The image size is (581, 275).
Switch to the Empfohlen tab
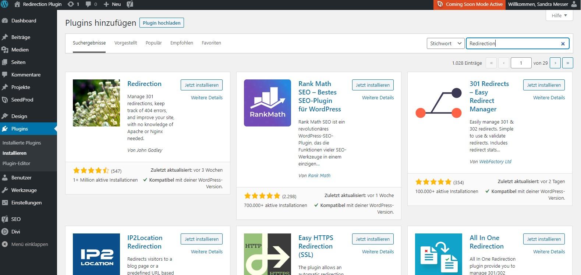coord(182,43)
